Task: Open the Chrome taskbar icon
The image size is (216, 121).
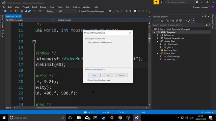Action: point(120,118)
